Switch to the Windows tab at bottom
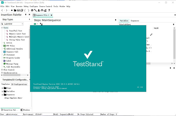 pos(25,110)
